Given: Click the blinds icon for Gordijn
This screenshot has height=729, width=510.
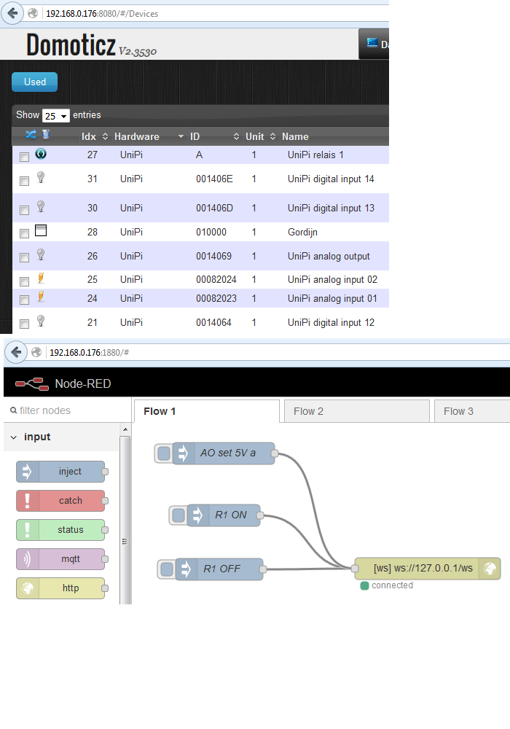Looking at the screenshot, I should coord(41,230).
